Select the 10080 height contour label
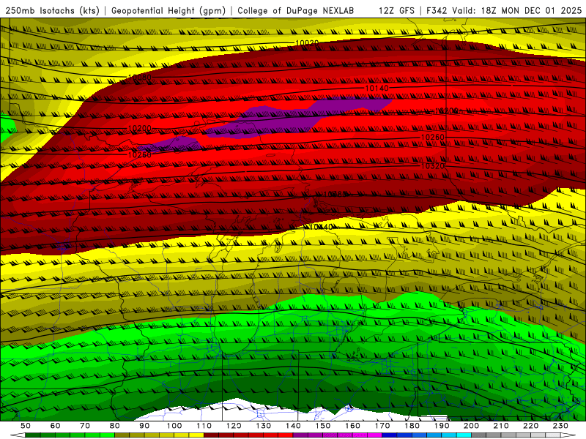 (140, 78)
